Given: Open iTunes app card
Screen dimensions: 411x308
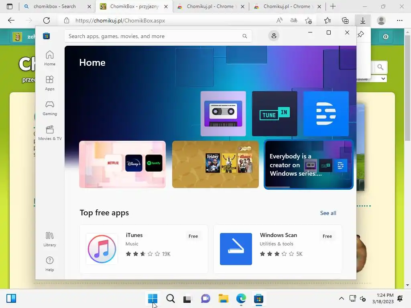Looking at the screenshot, I should pos(144,249).
